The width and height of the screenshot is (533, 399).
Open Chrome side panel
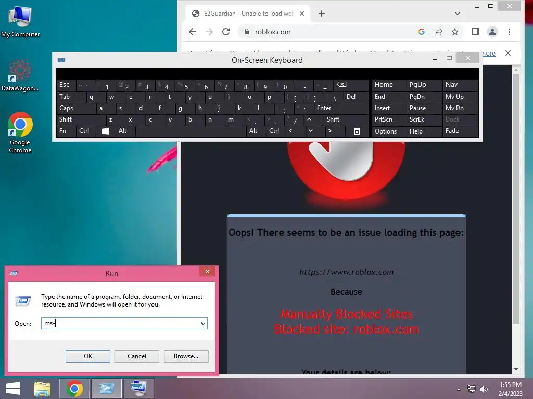pyautogui.click(x=476, y=32)
